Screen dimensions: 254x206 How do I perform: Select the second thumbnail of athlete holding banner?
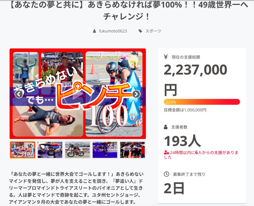click(50, 150)
